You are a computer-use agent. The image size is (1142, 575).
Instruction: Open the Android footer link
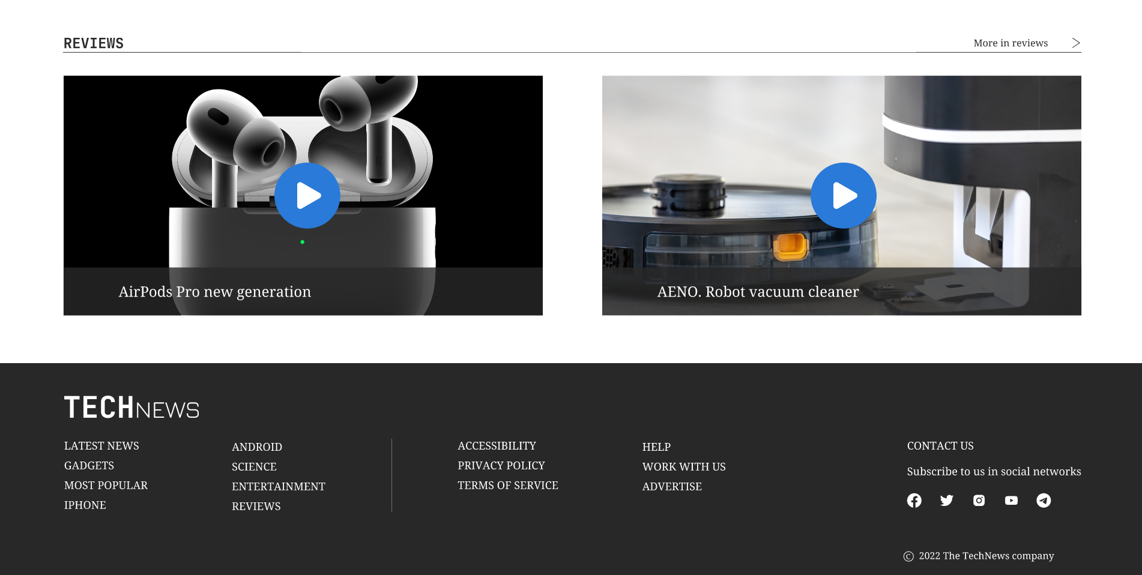coord(257,447)
